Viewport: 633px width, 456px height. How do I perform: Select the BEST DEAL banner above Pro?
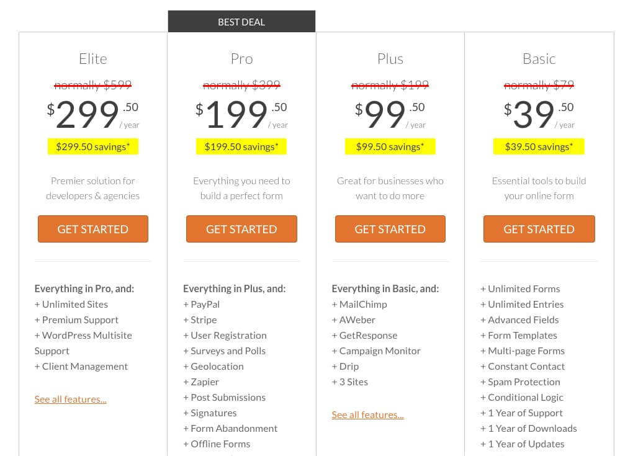[x=241, y=21]
